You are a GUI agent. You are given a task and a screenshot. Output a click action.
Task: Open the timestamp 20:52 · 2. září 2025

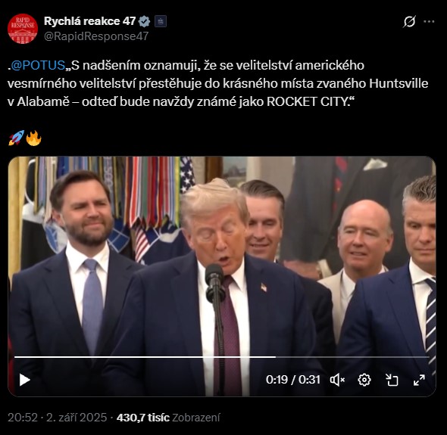[x=57, y=418]
